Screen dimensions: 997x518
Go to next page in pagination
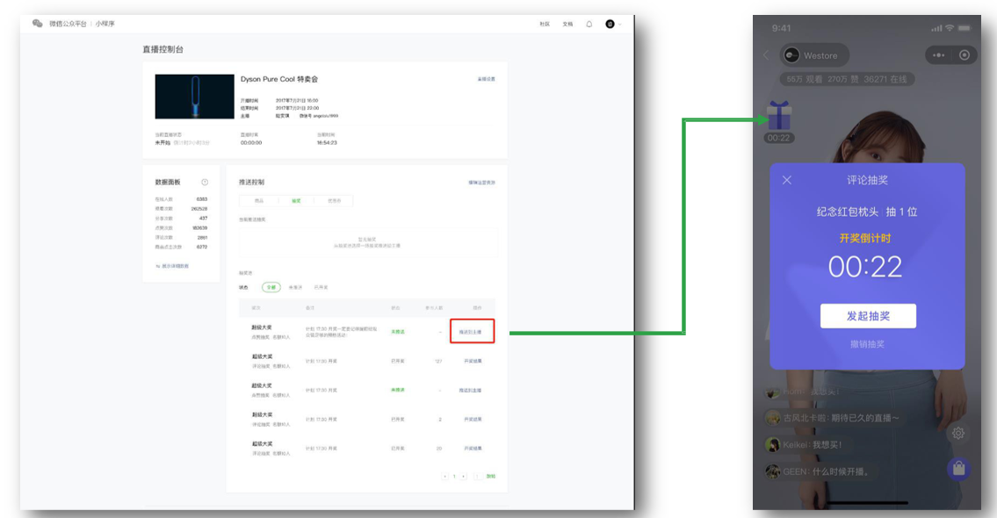tap(464, 476)
